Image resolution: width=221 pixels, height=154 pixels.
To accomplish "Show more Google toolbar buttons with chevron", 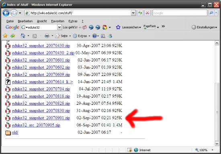I will (x=163, y=26).
